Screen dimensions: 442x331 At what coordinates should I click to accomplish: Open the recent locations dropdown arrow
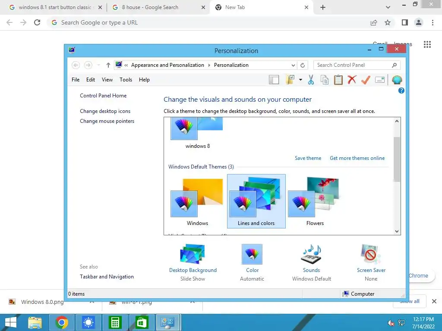click(x=98, y=66)
